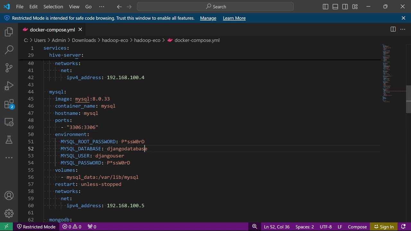Open the Source Control view

[x=9, y=68]
